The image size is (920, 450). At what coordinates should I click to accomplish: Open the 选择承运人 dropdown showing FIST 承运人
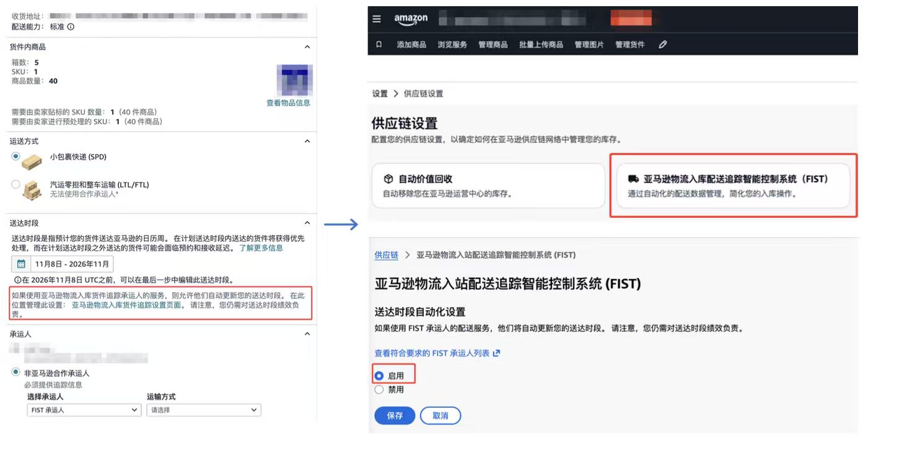[x=84, y=410]
